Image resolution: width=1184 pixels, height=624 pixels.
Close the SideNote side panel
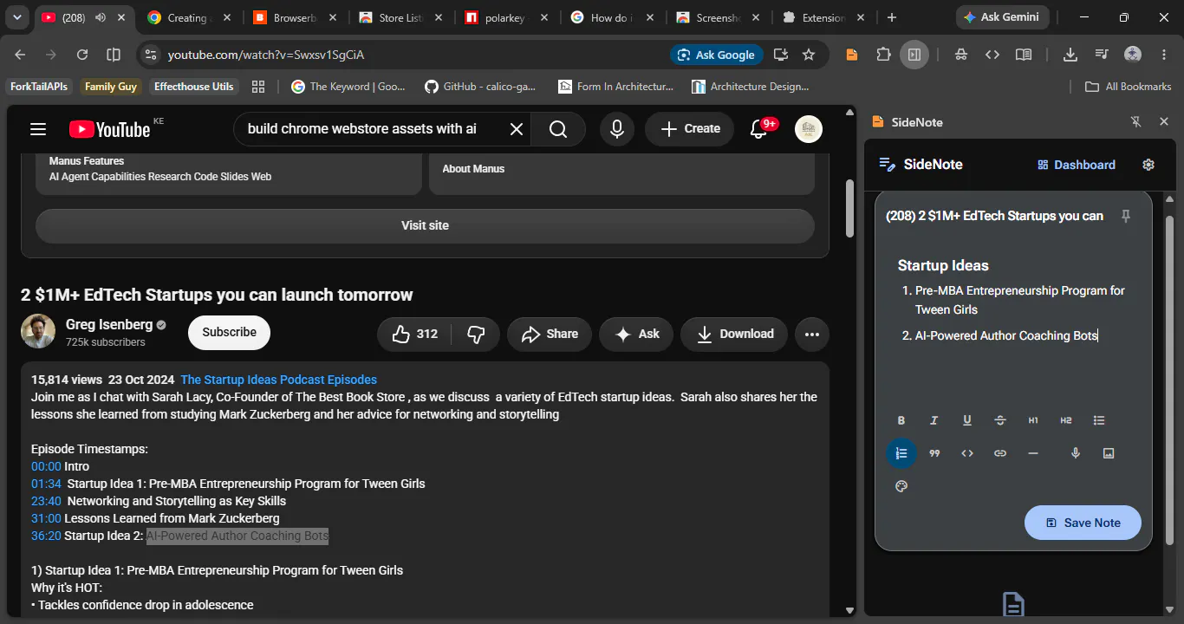[1164, 122]
